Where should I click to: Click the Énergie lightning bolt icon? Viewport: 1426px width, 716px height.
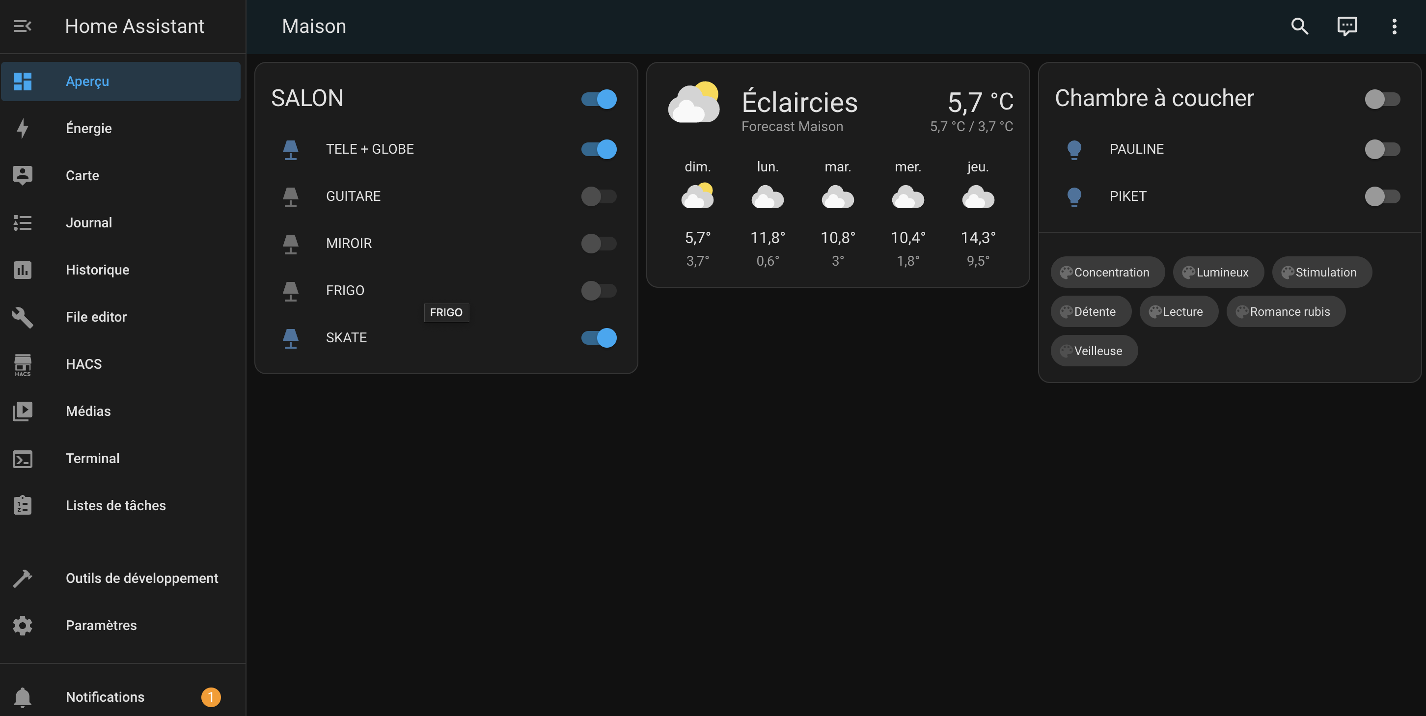point(22,129)
